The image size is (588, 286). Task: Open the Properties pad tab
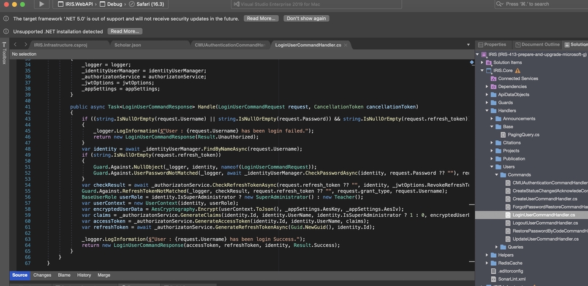[x=492, y=45]
